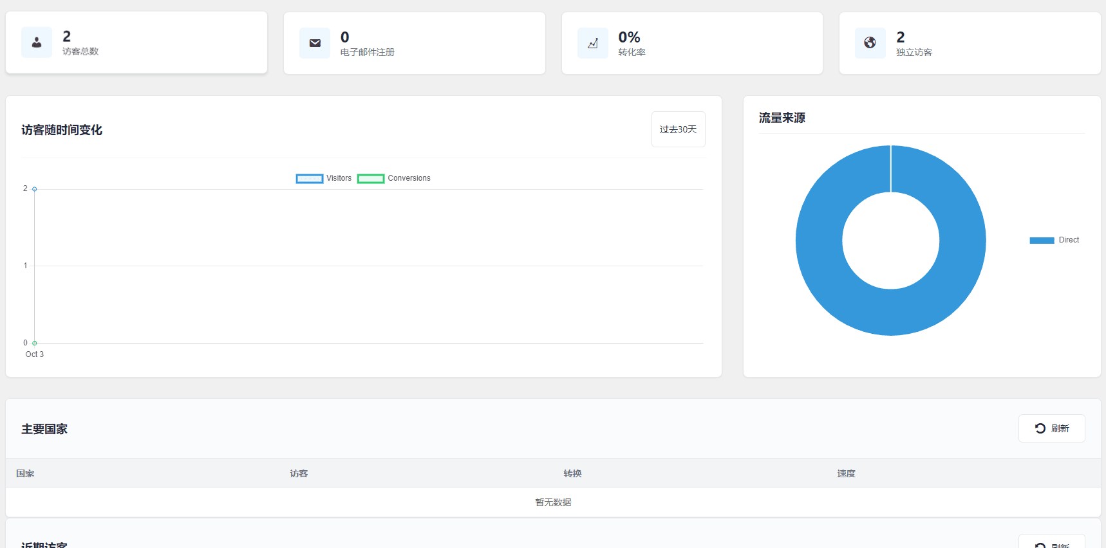Screen dimensions: 1106x548
Task: Click the 访客 column header
Action: (x=299, y=473)
